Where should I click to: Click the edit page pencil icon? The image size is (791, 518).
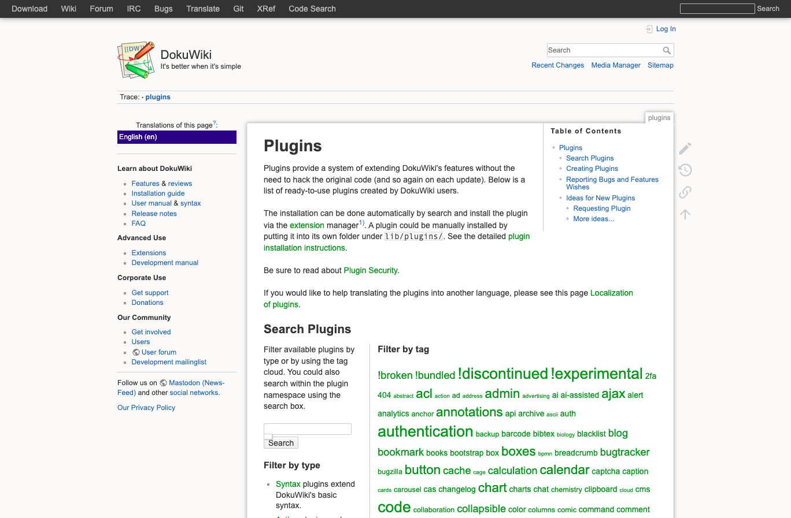pos(685,148)
